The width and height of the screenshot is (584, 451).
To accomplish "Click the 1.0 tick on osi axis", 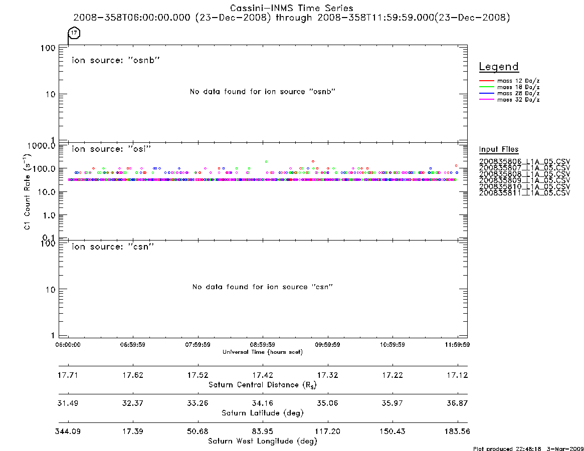I will 49,215.
